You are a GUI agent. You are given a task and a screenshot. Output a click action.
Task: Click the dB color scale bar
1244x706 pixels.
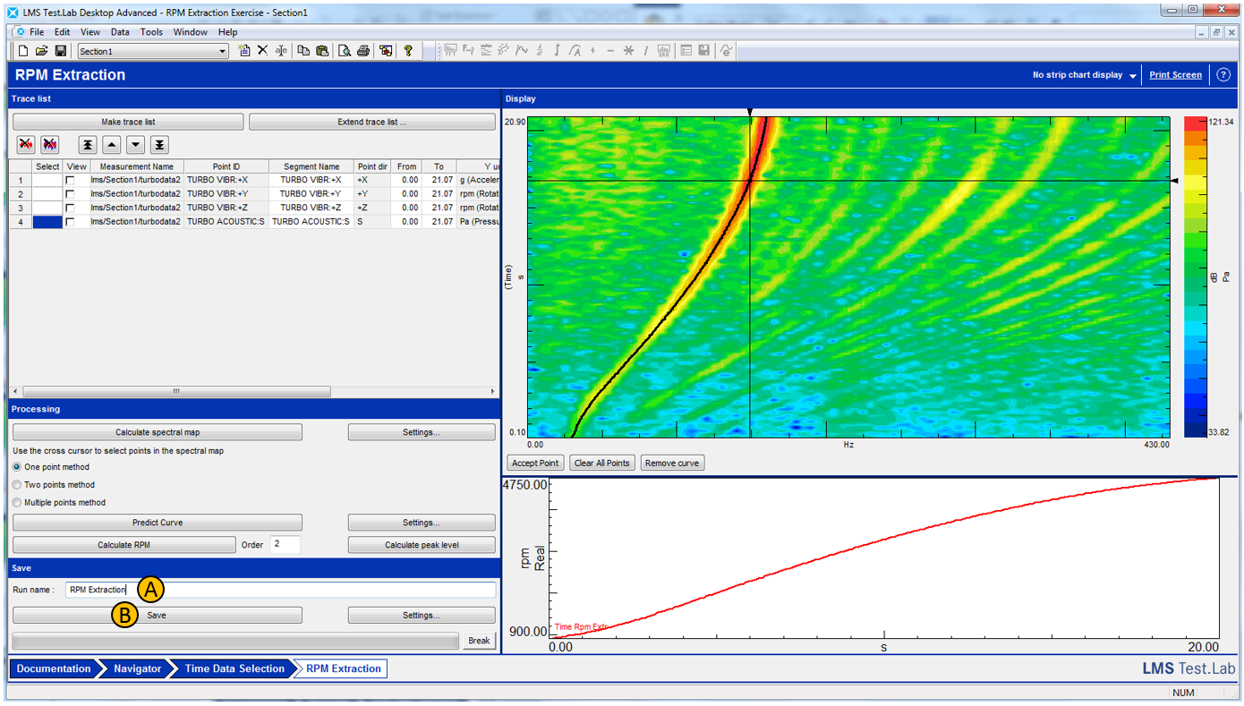coord(1195,276)
